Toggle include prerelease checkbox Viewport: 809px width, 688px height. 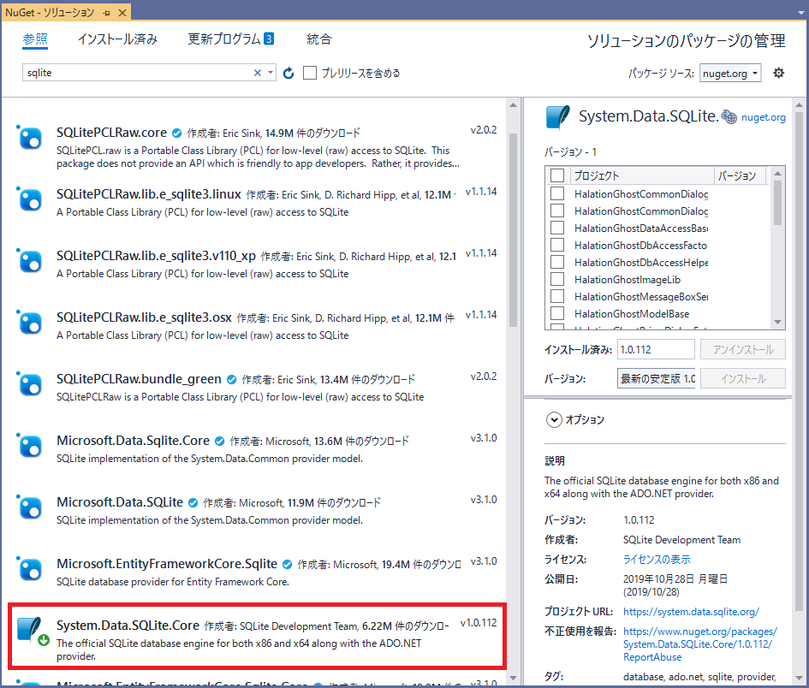click(310, 73)
